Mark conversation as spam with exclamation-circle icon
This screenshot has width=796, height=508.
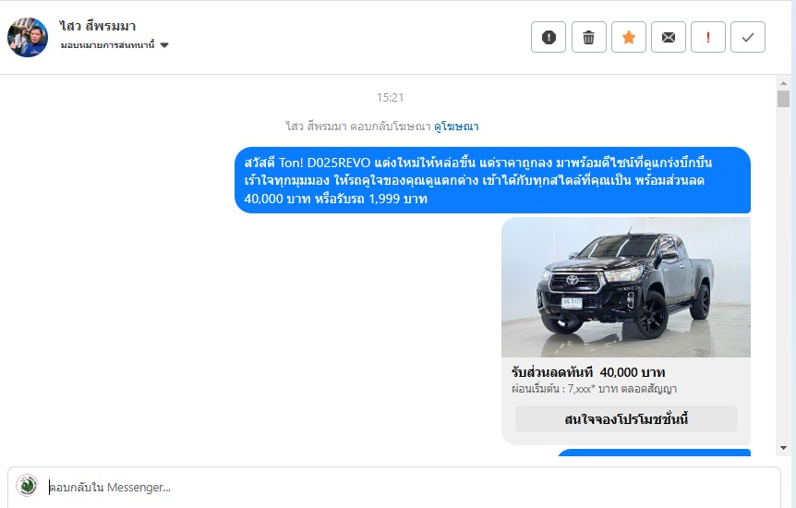tap(549, 37)
